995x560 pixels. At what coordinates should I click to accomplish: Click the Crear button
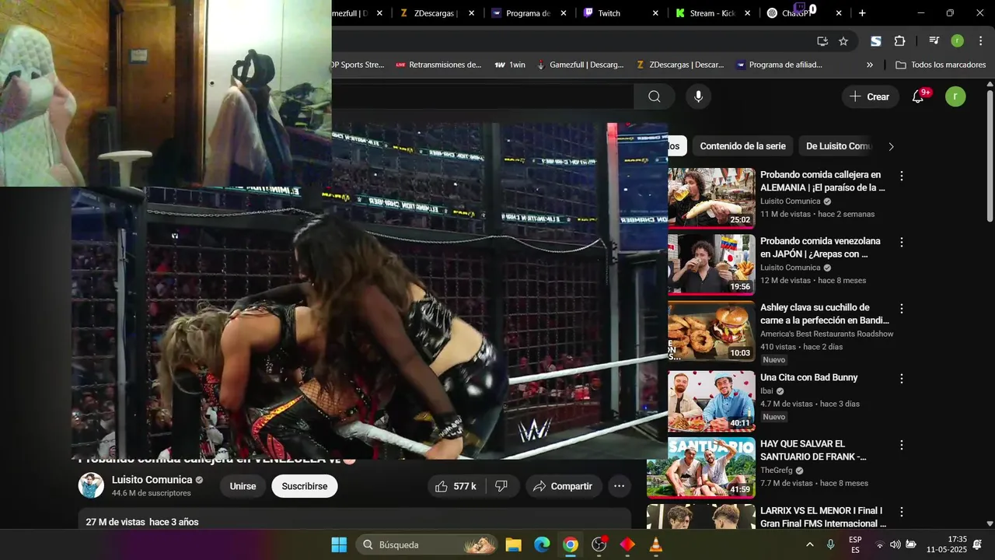click(870, 96)
